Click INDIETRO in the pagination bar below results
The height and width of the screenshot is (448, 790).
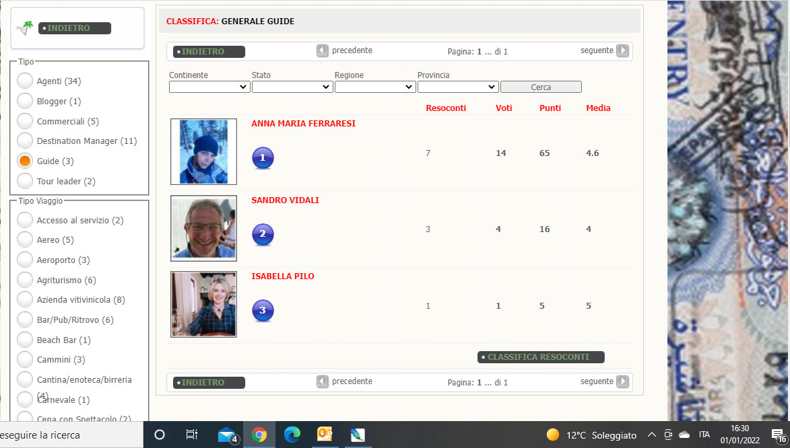[209, 383]
